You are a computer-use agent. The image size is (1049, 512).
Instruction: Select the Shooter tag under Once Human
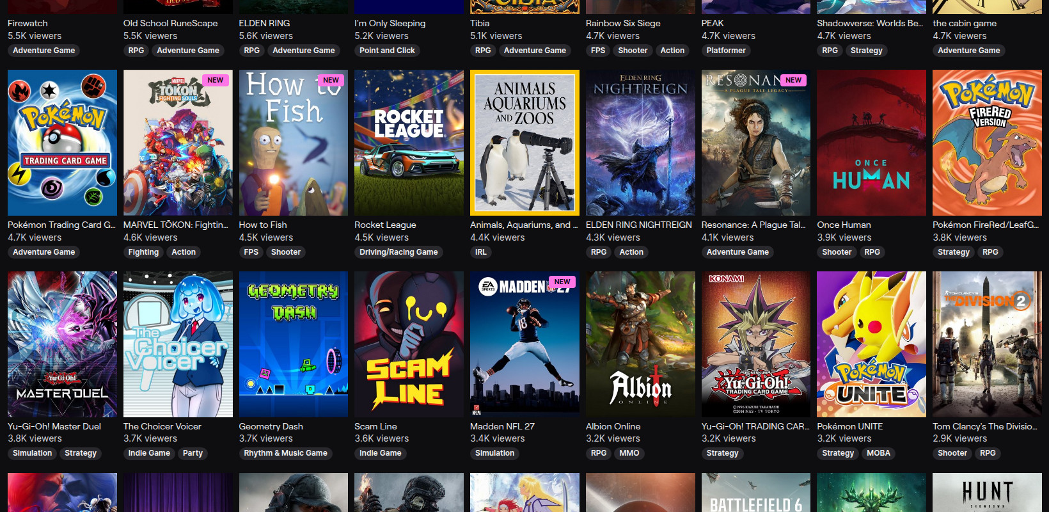pos(837,252)
